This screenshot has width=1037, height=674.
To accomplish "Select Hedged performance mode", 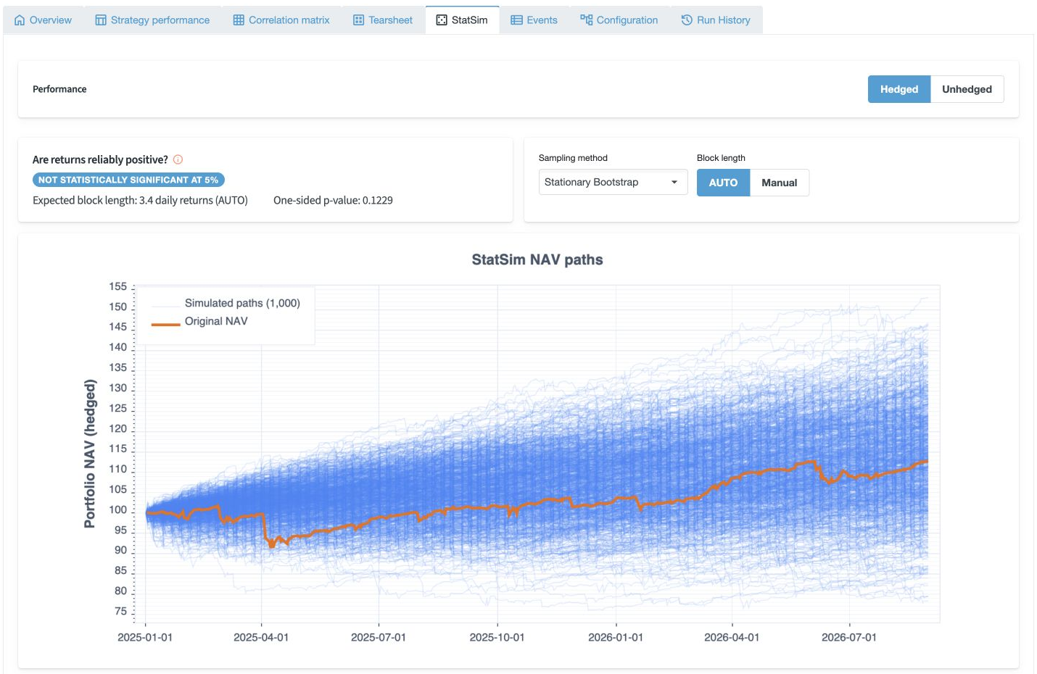I will tap(899, 89).
